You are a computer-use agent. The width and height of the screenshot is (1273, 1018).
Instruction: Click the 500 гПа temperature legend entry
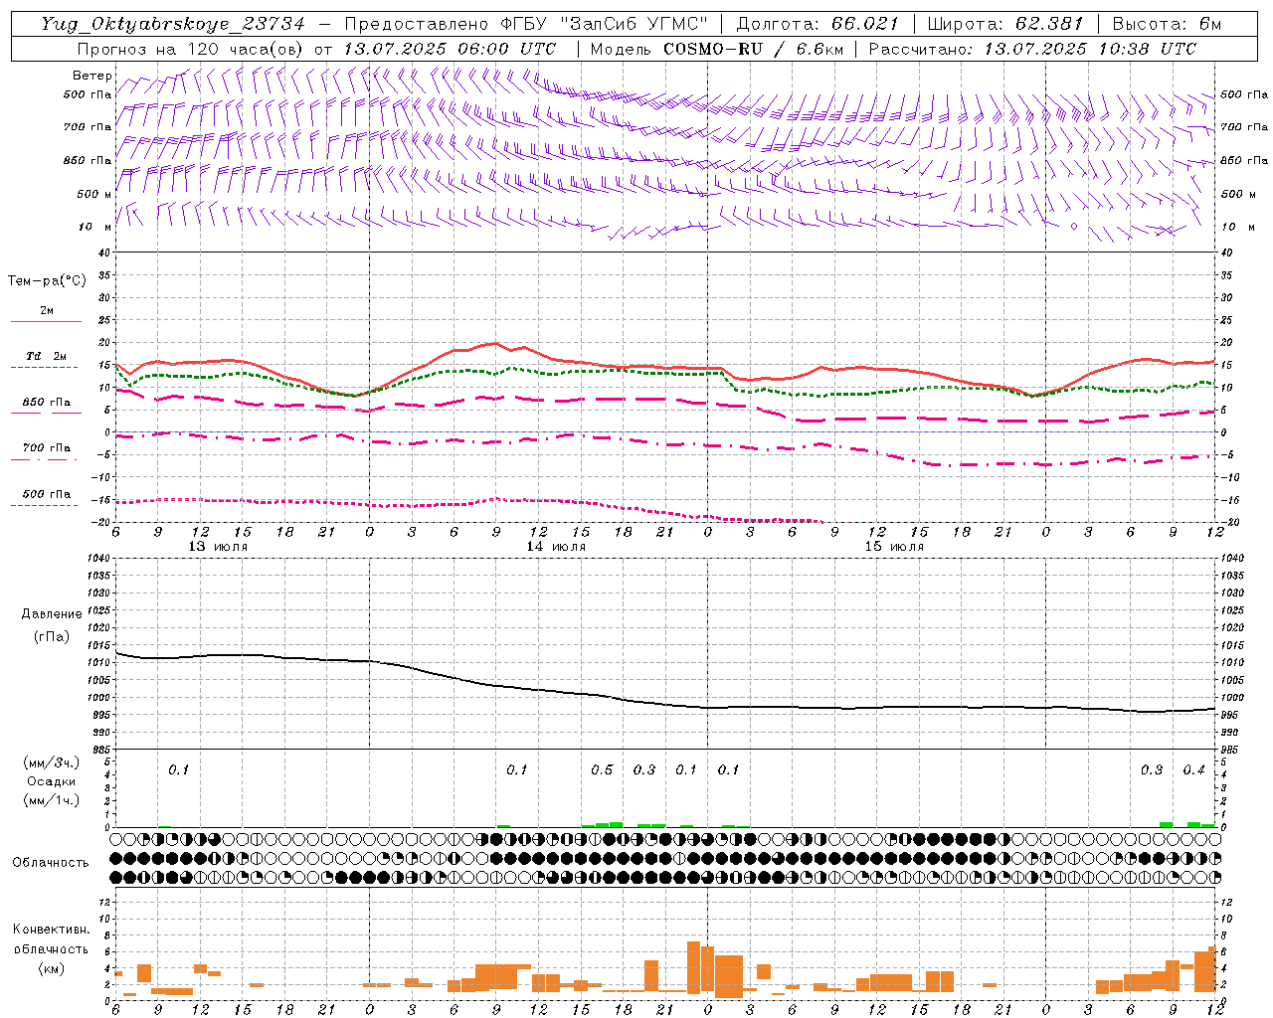46,498
